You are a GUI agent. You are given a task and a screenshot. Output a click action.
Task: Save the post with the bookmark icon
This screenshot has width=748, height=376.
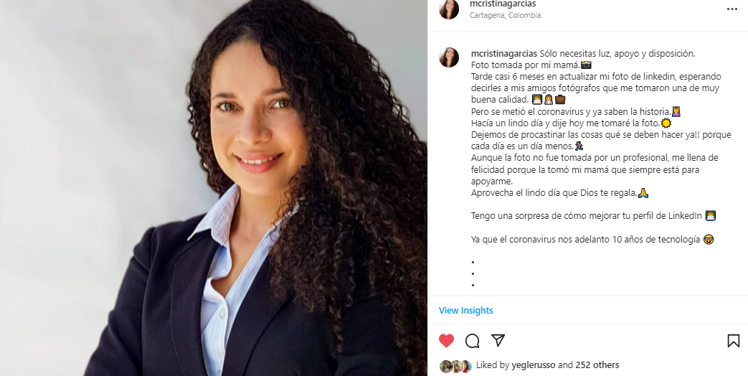pos(733,341)
